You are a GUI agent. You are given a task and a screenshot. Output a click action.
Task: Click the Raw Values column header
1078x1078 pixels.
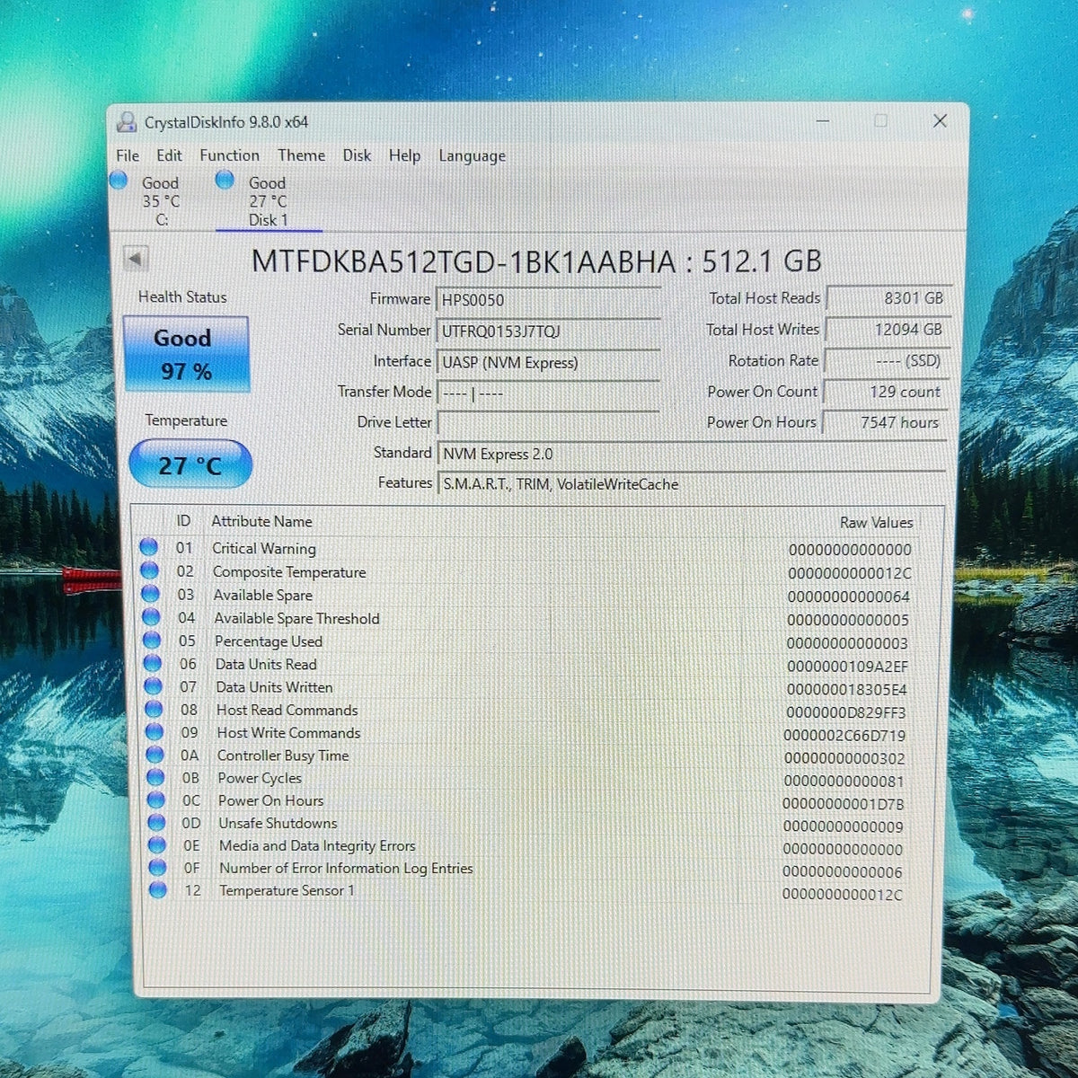pos(876,522)
